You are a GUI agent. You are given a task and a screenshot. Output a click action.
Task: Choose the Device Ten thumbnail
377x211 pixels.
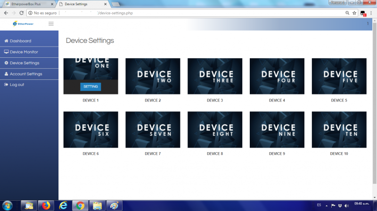(339, 130)
